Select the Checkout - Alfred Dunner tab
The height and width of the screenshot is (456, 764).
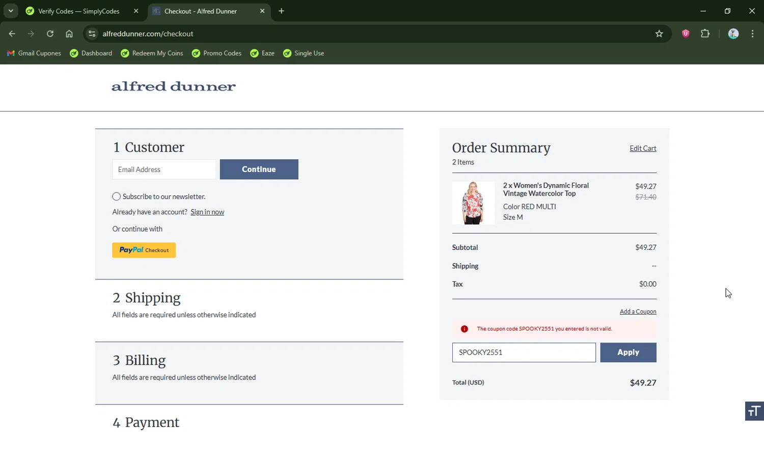tap(201, 11)
